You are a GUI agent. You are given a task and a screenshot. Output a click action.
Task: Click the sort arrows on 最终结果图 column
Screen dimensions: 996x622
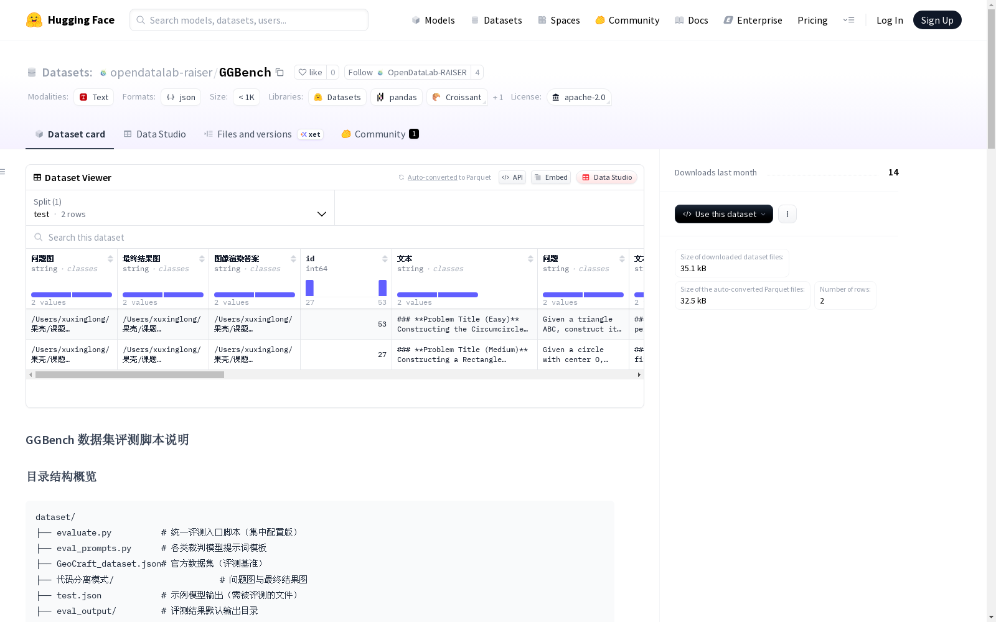(202, 259)
